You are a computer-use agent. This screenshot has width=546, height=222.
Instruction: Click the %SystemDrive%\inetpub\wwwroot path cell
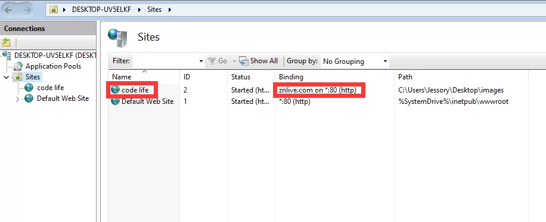(x=454, y=101)
